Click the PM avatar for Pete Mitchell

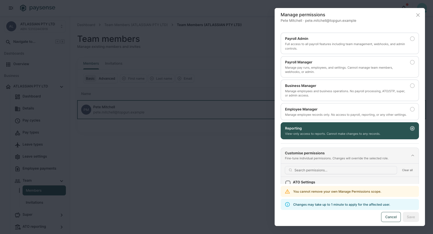86,110
